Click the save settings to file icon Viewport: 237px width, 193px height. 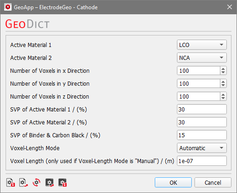click(x=11, y=182)
